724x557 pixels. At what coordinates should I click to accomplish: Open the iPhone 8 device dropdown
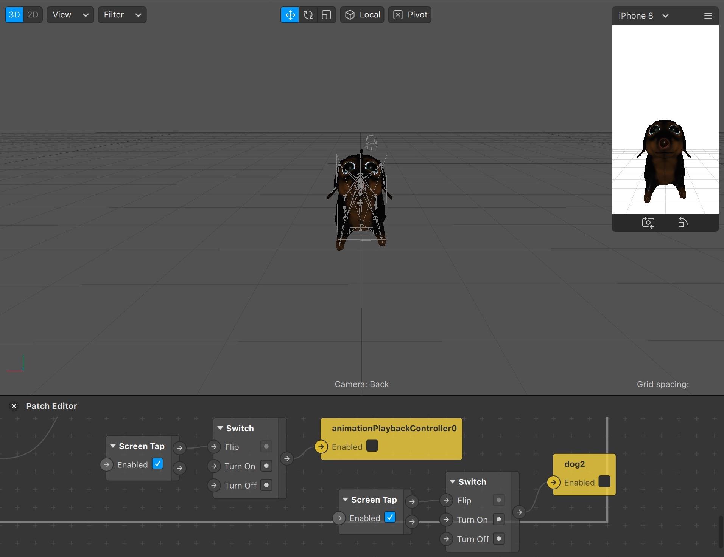point(643,16)
